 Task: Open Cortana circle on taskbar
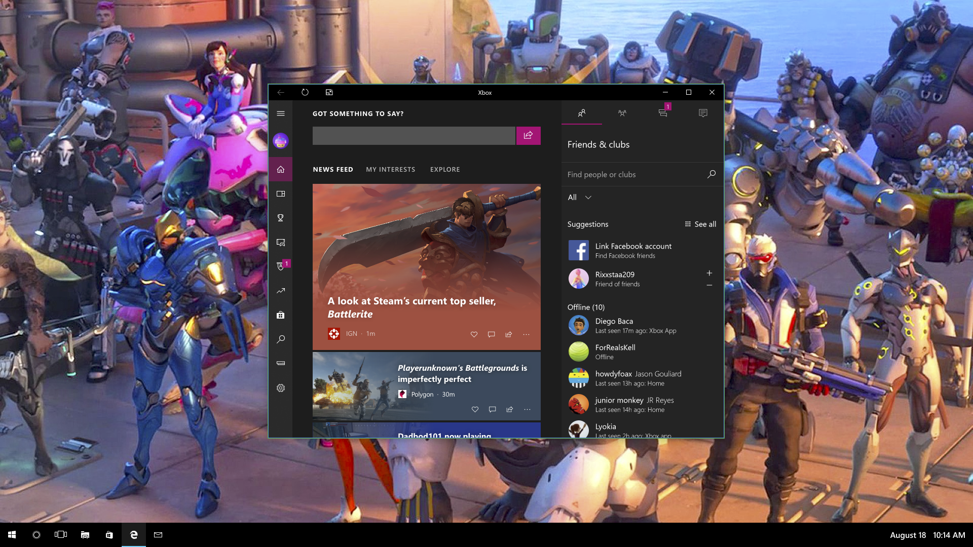(x=36, y=535)
